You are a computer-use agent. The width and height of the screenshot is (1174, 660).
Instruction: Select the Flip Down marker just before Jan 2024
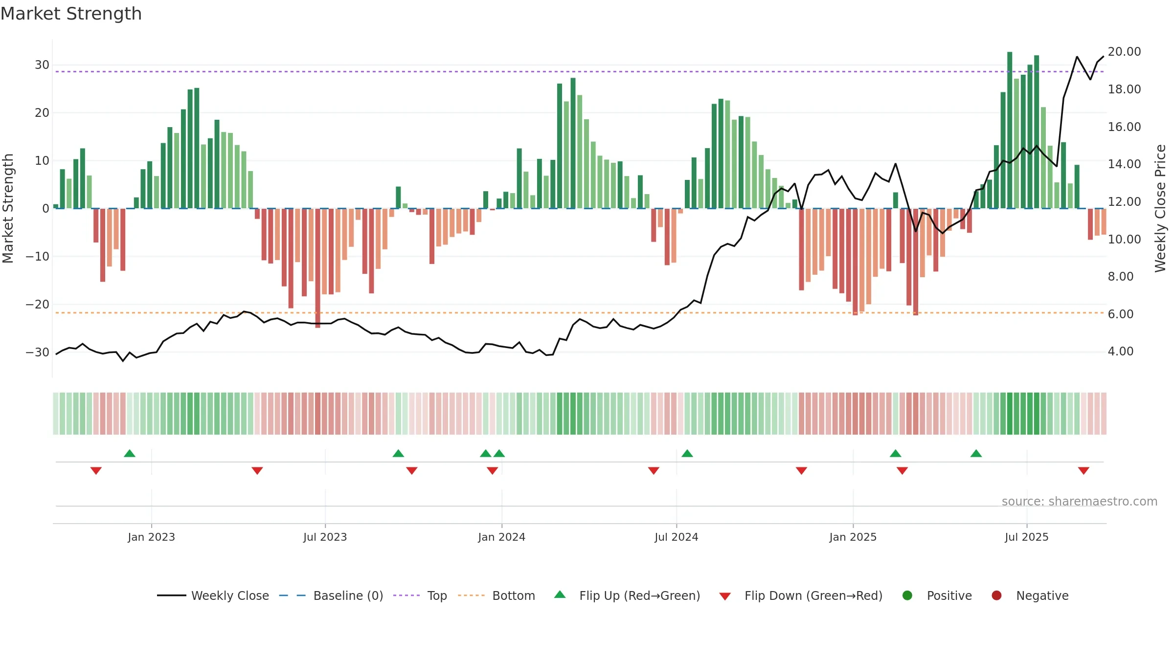coord(493,471)
